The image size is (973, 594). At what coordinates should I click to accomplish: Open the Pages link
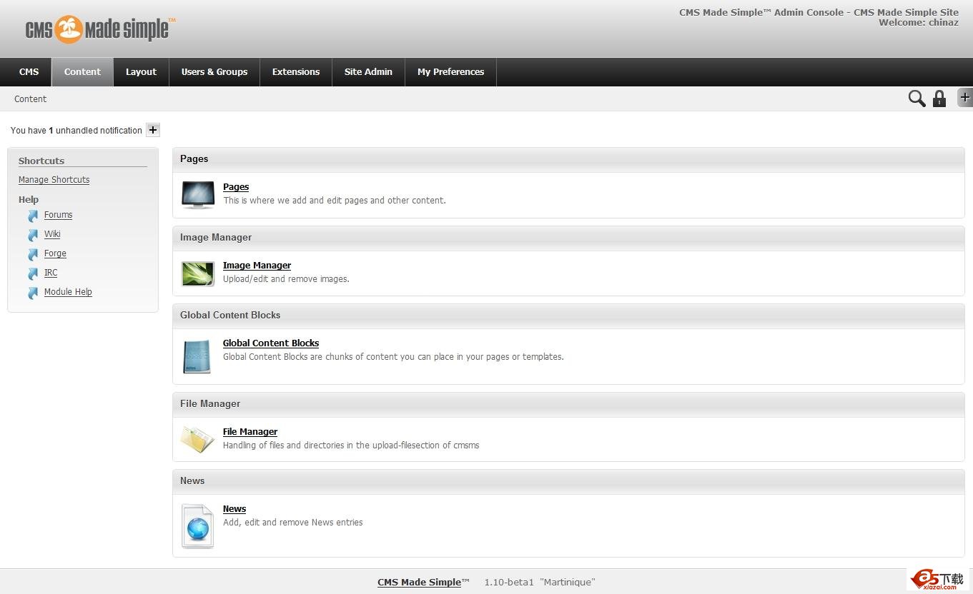coord(236,187)
